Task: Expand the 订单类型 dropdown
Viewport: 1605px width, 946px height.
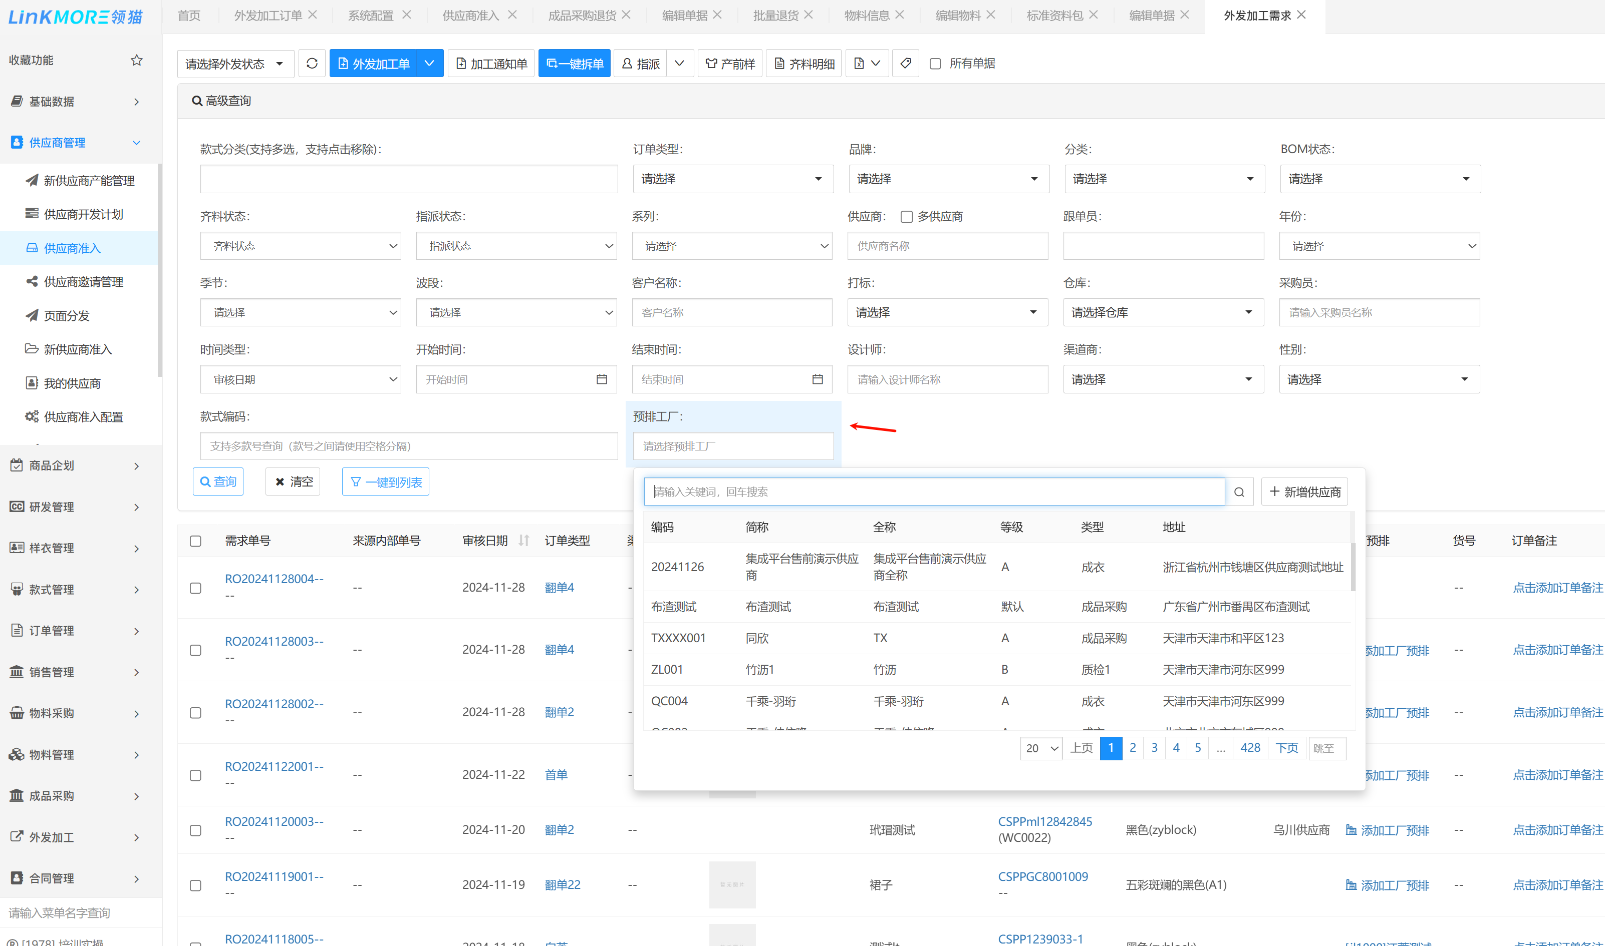Action: (732, 179)
